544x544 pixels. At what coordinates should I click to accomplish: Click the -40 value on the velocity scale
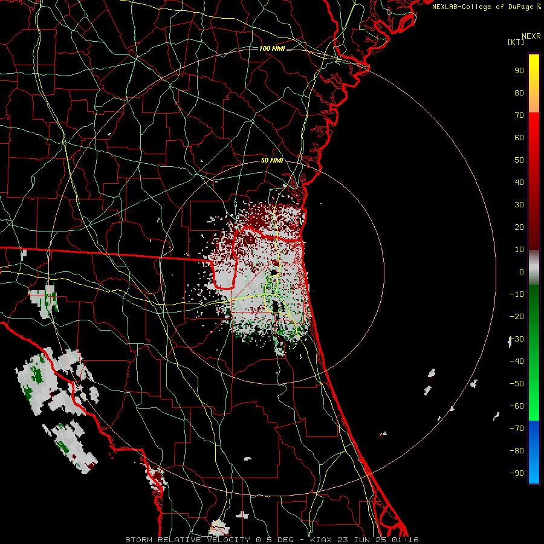pyautogui.click(x=517, y=361)
